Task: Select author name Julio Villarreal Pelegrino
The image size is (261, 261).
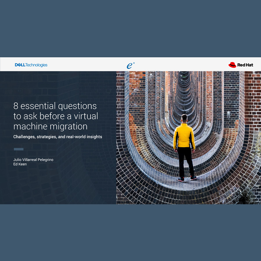Action: coord(33,160)
